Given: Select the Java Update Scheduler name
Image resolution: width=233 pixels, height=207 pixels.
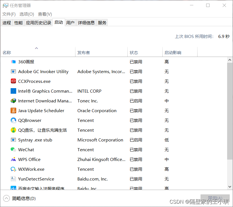Looking at the screenshot, I should (x=41, y=111).
